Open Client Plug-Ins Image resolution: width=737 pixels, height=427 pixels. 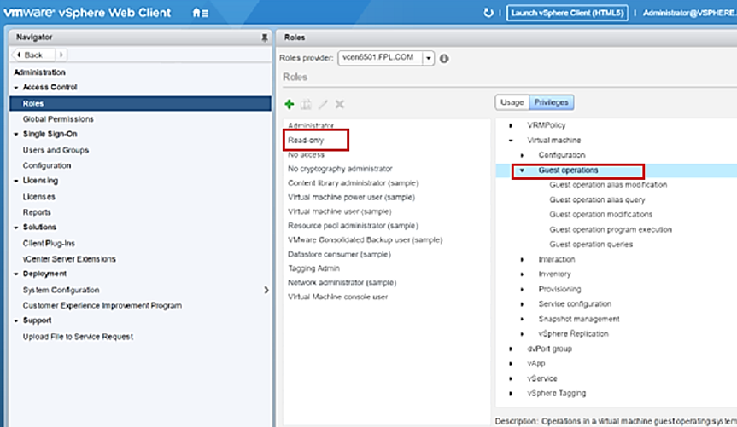49,243
